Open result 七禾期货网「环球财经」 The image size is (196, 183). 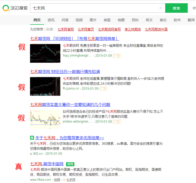point(75,38)
